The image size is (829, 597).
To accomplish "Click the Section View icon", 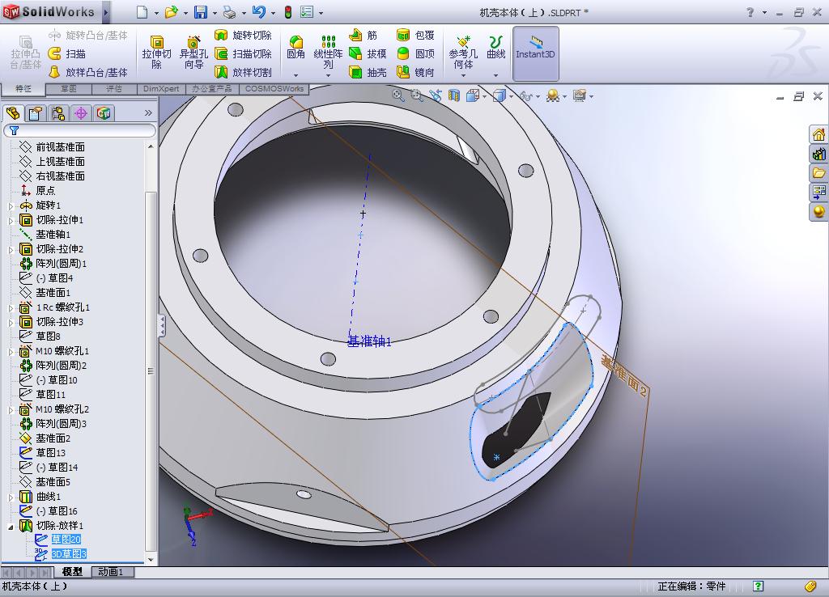I will point(453,95).
